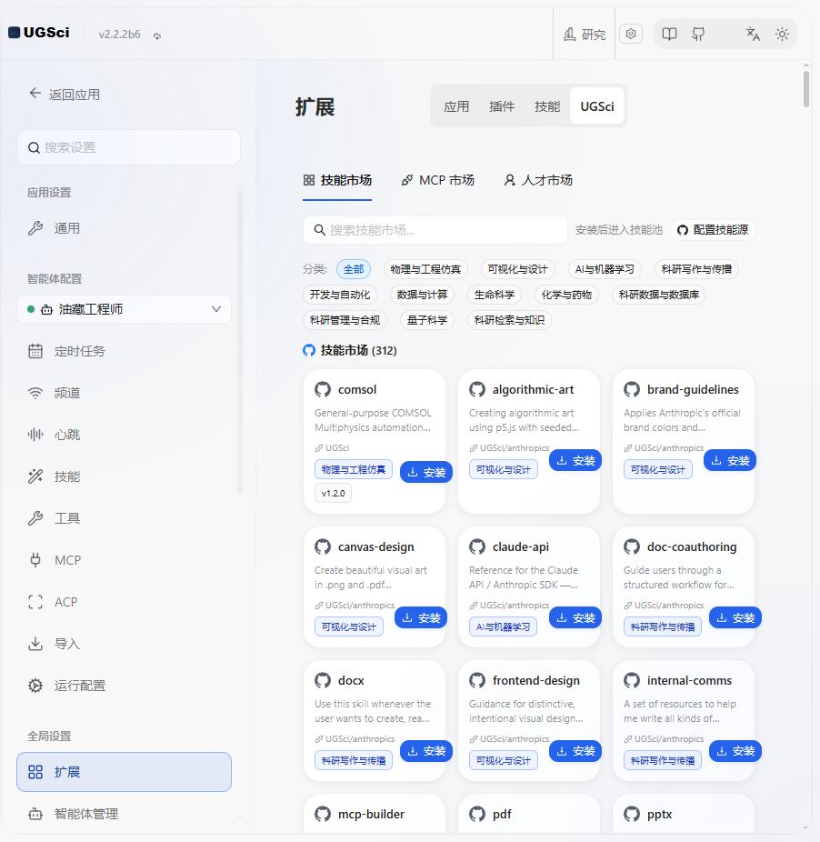Click the main page vertical scrollbar
This screenshot has height=842, width=820.
point(806,89)
